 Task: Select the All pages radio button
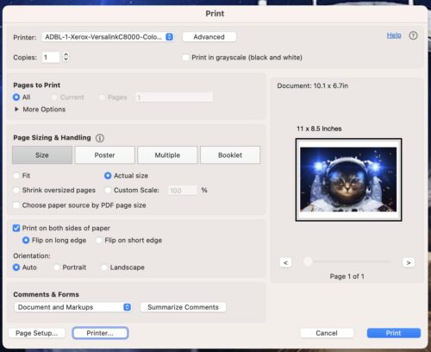pyautogui.click(x=16, y=97)
